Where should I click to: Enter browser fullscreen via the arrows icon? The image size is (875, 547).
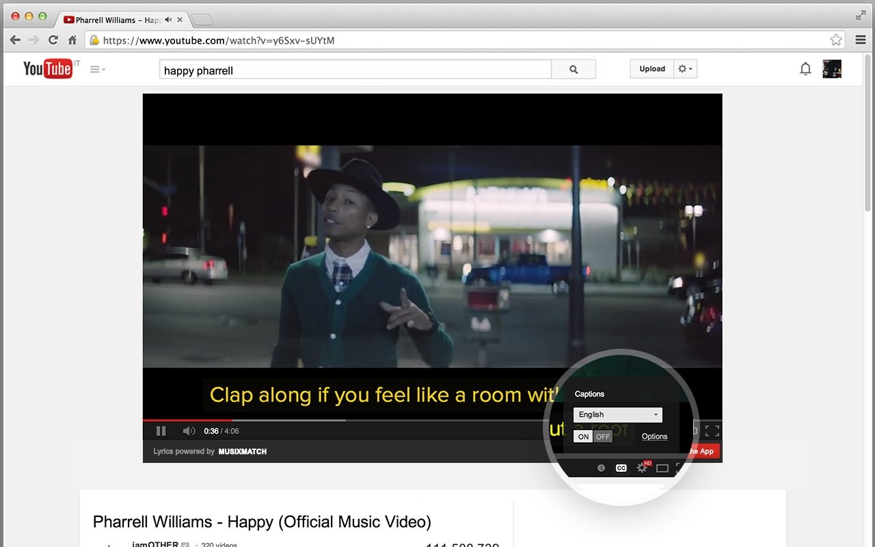(x=861, y=15)
